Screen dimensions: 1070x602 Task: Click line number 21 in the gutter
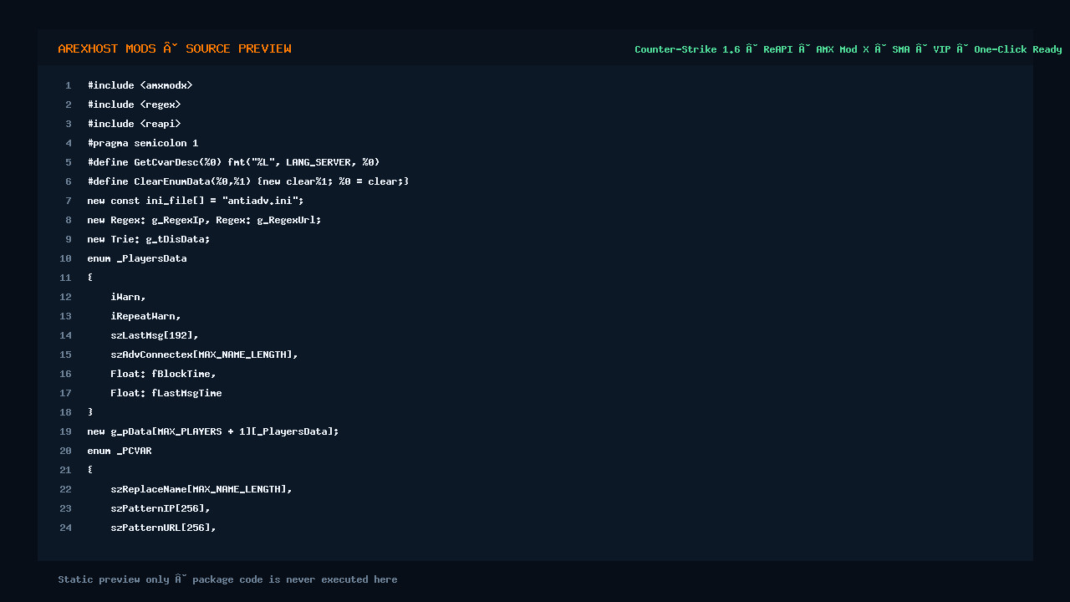tap(65, 470)
